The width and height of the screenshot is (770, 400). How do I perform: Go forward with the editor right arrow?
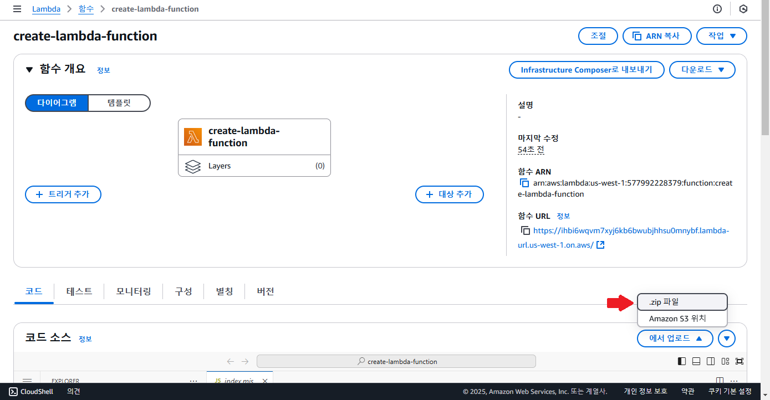pos(245,361)
